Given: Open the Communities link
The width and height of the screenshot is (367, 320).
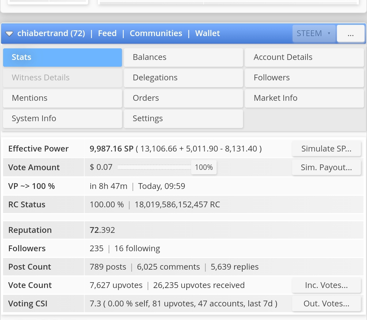Looking at the screenshot, I should (156, 33).
